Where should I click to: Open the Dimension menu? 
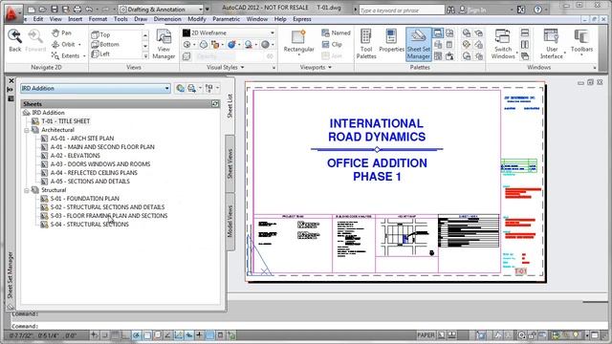coord(167,19)
